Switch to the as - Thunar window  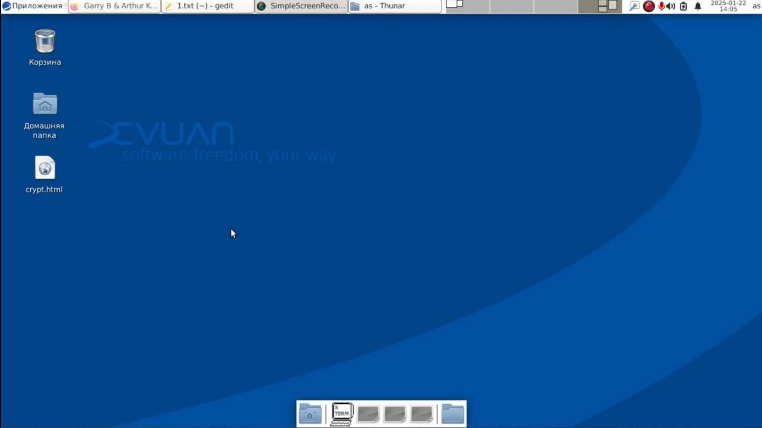394,6
